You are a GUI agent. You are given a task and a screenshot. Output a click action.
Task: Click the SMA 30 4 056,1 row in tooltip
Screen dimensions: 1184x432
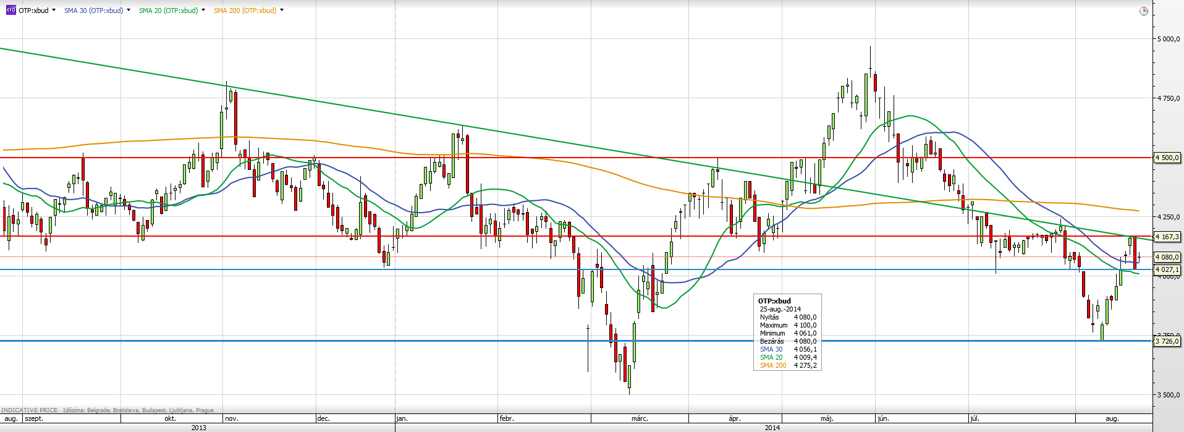pyautogui.click(x=788, y=349)
